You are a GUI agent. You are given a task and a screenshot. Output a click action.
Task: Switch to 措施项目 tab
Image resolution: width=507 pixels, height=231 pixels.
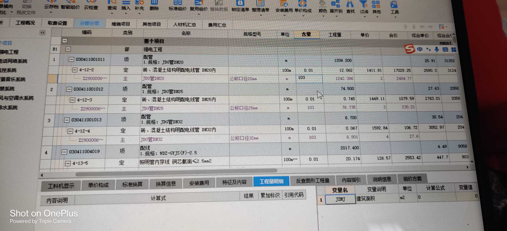pyautogui.click(x=121, y=24)
